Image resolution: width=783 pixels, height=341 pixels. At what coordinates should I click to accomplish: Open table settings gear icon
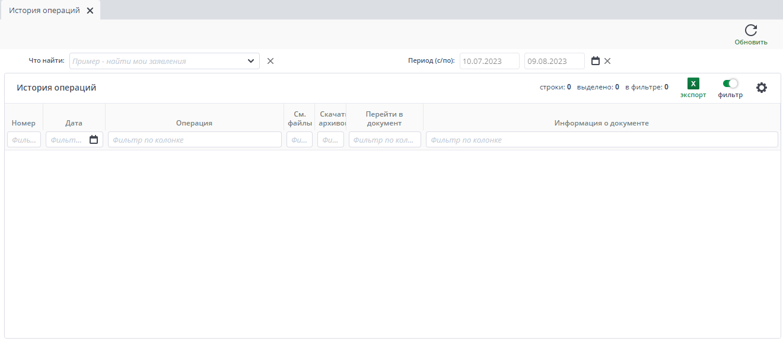click(761, 88)
